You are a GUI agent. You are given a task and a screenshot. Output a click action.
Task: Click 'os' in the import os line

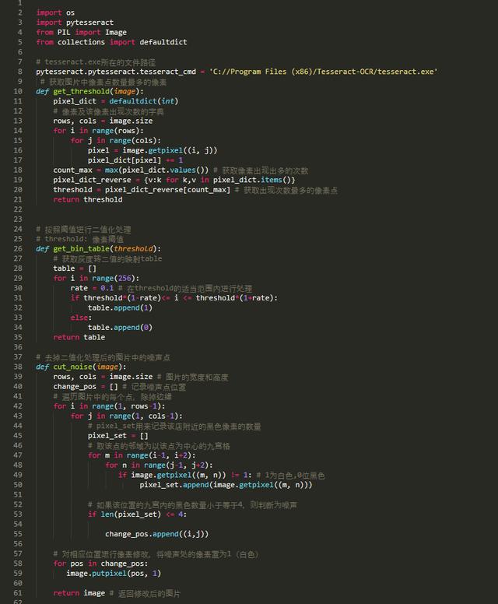pyautogui.click(x=70, y=12)
